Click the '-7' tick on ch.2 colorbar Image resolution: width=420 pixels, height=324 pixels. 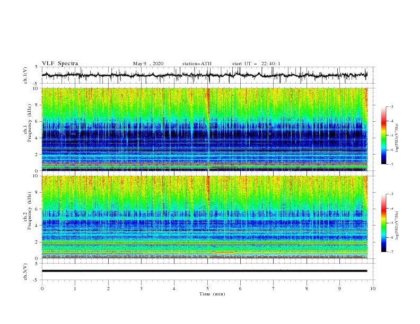pos(391,252)
